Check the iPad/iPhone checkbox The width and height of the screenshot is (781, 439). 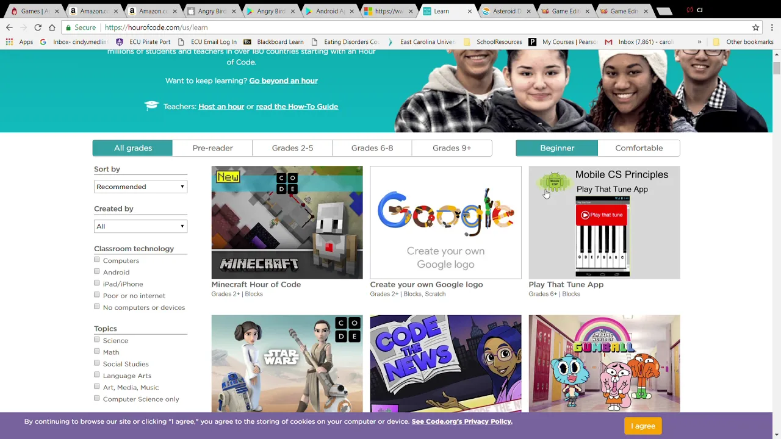click(x=97, y=283)
